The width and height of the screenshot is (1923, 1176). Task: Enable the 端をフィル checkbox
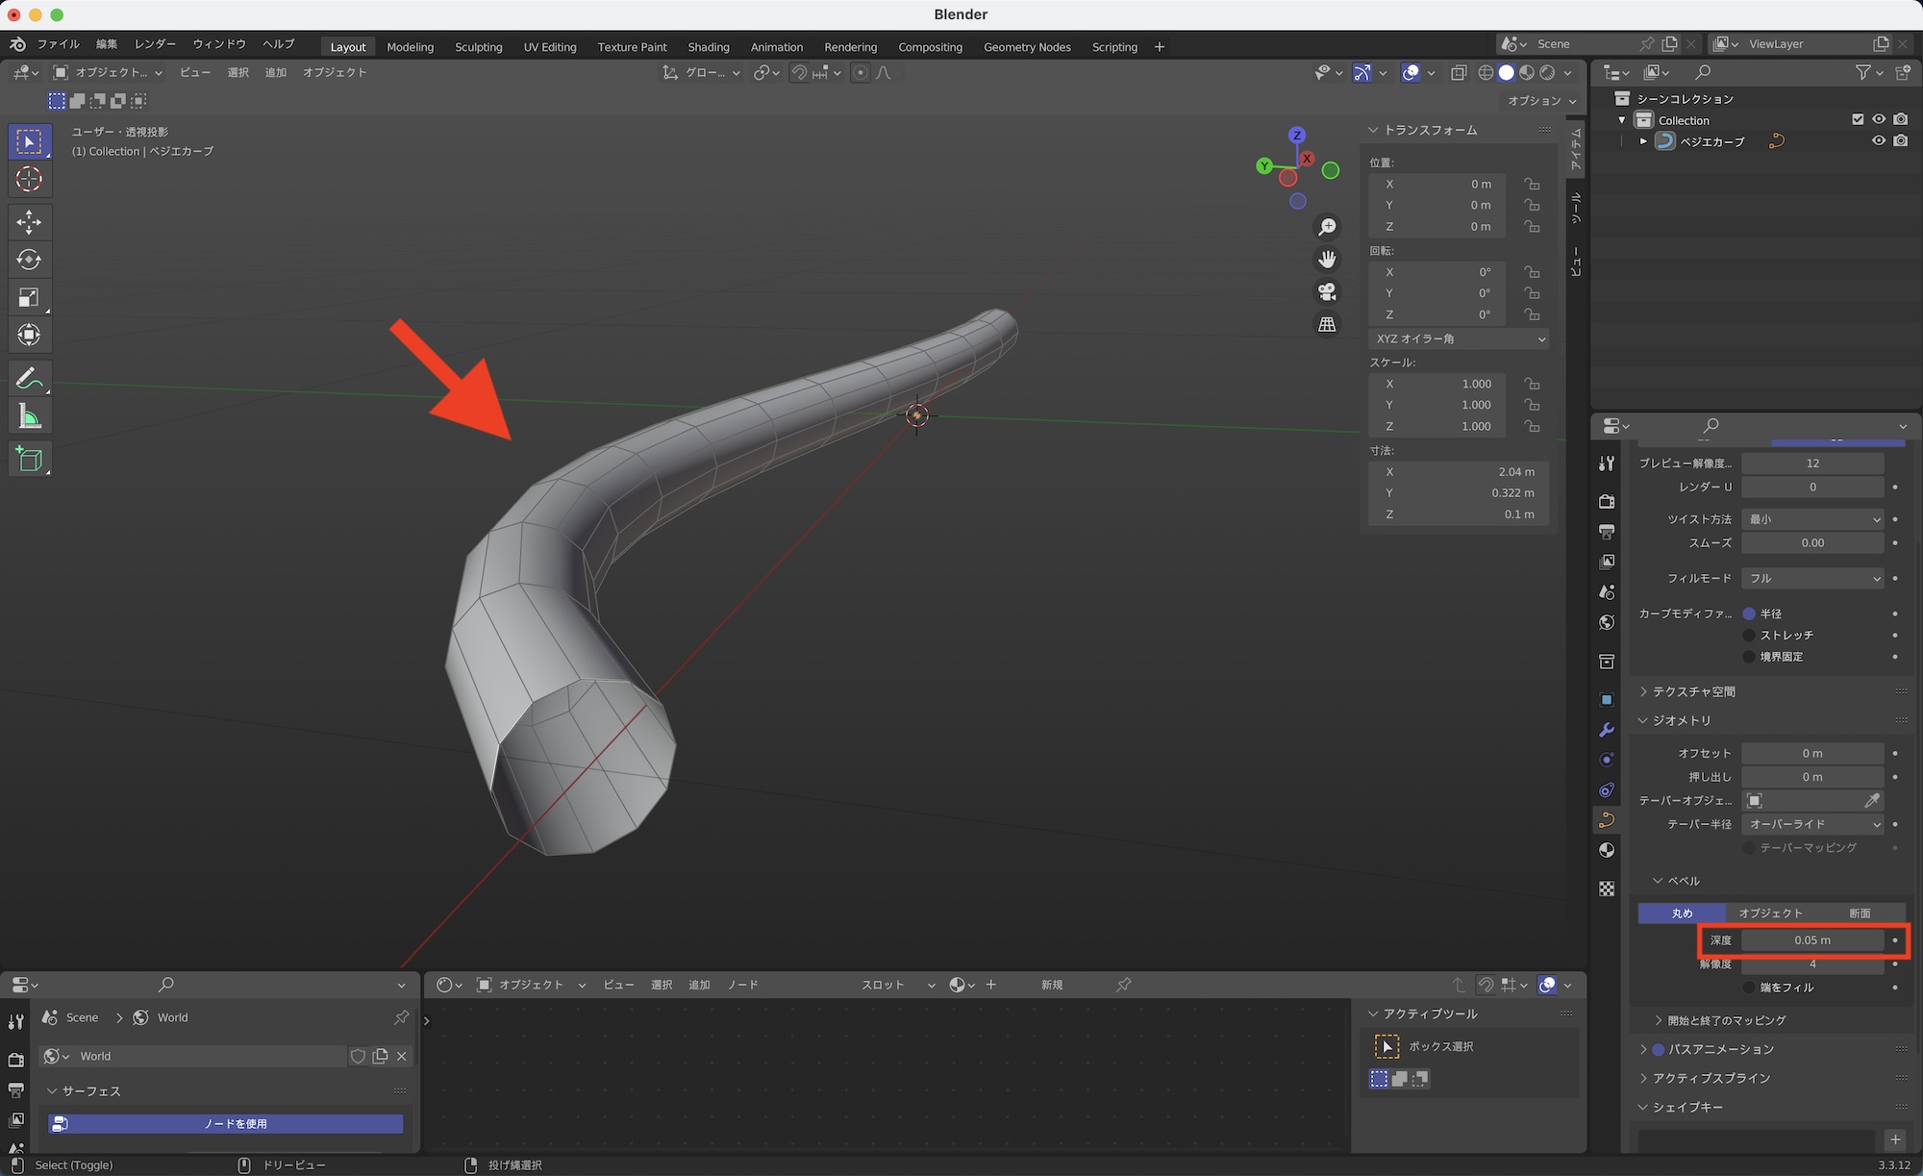pos(1749,988)
